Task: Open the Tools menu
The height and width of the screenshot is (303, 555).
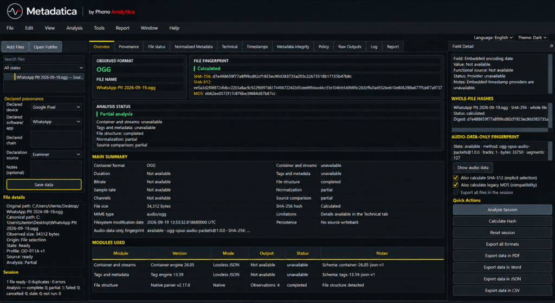Action: (x=99, y=28)
